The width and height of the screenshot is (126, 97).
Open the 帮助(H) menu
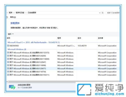13,17
